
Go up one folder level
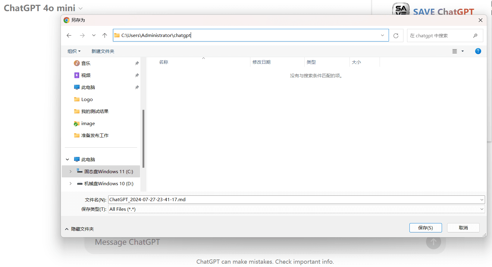click(x=105, y=35)
